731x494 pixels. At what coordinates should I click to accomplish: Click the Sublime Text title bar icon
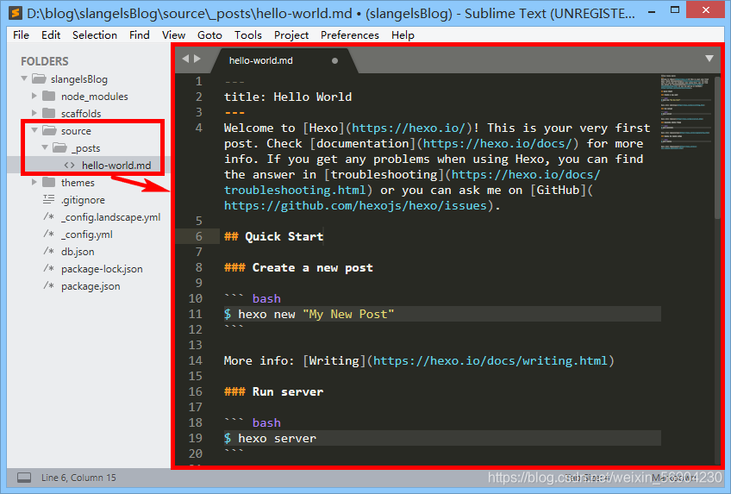point(16,13)
